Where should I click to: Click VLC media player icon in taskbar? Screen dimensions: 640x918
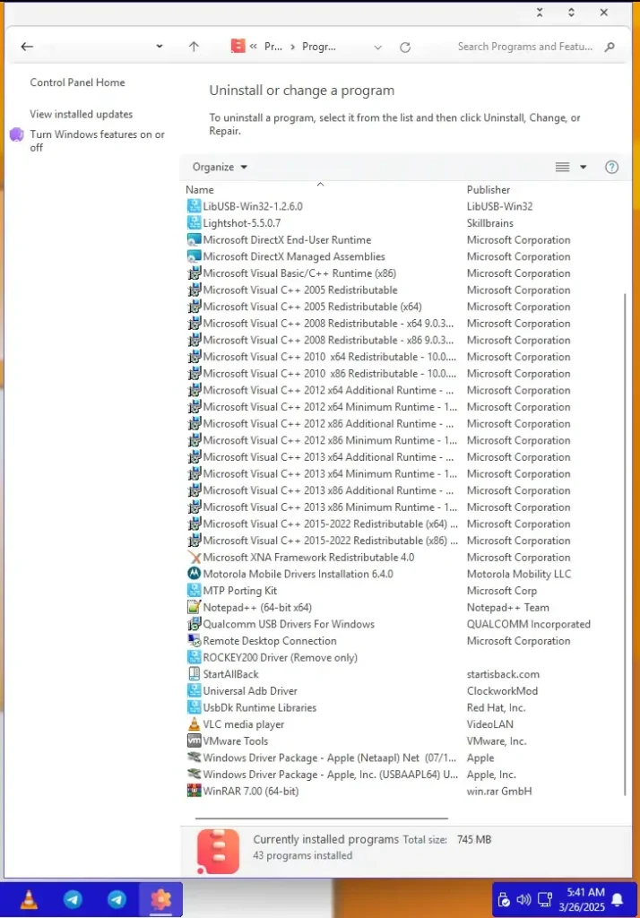[29, 899]
